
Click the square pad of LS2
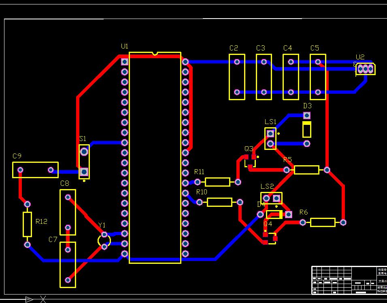coord(276,198)
